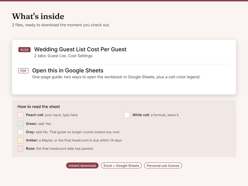The image size is (248, 186).
Task: Click 'White cell: a formula, leave it' text
Action: click(156, 115)
